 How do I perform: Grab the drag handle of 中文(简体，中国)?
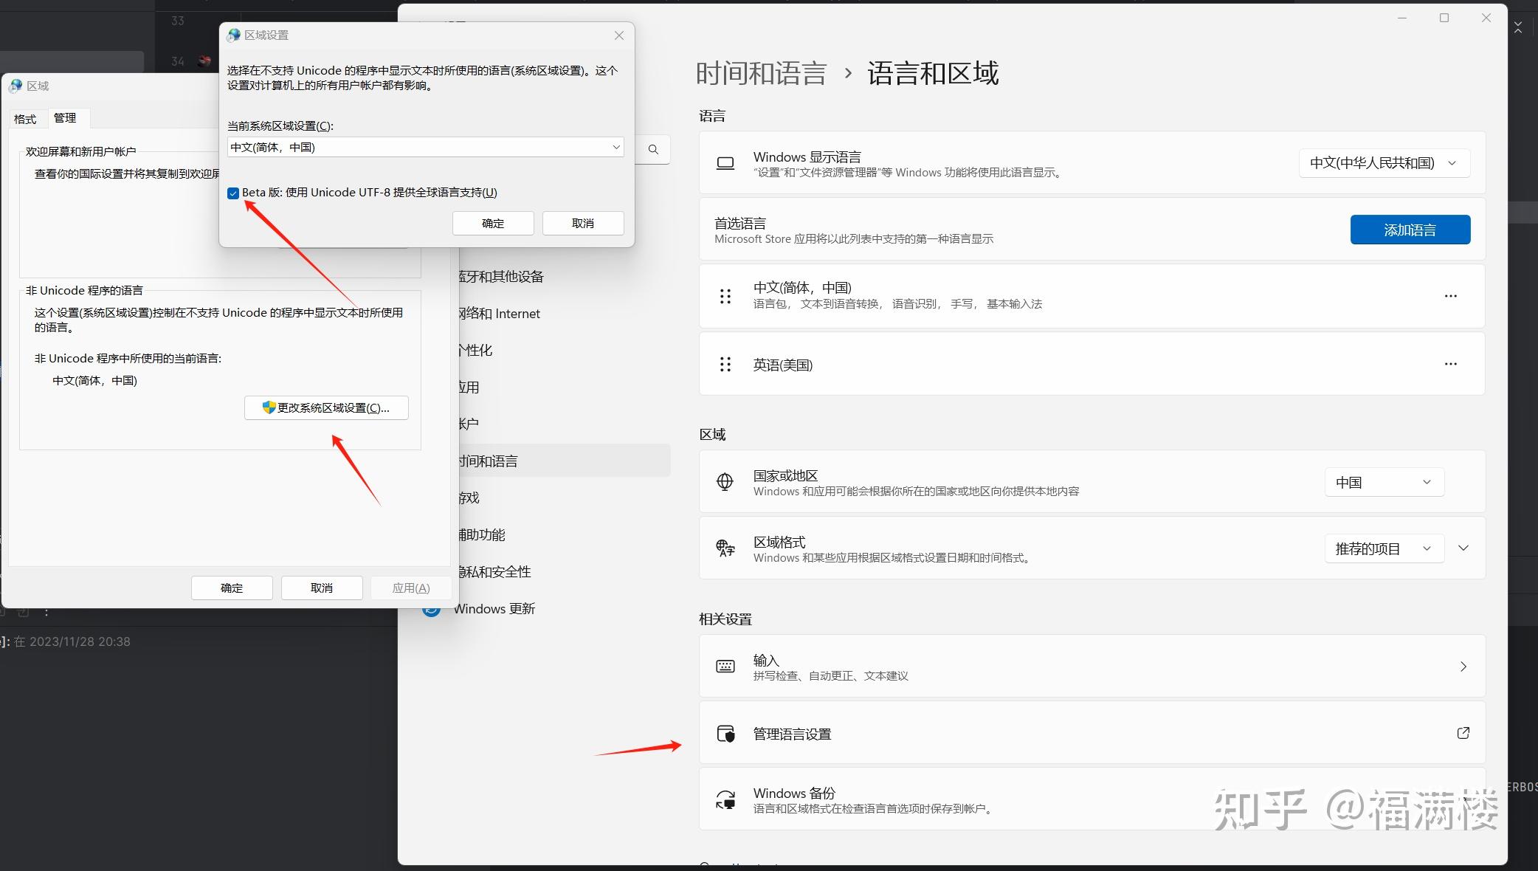725,296
